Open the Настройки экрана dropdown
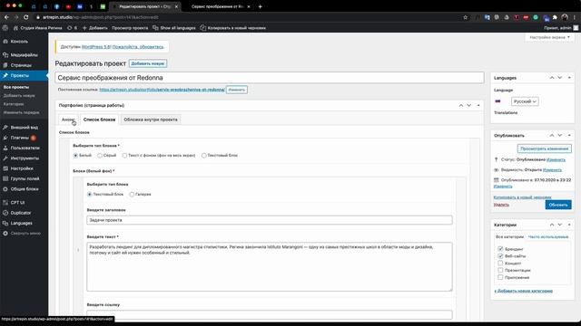Screen dimensions: 581x326 pos(549,37)
